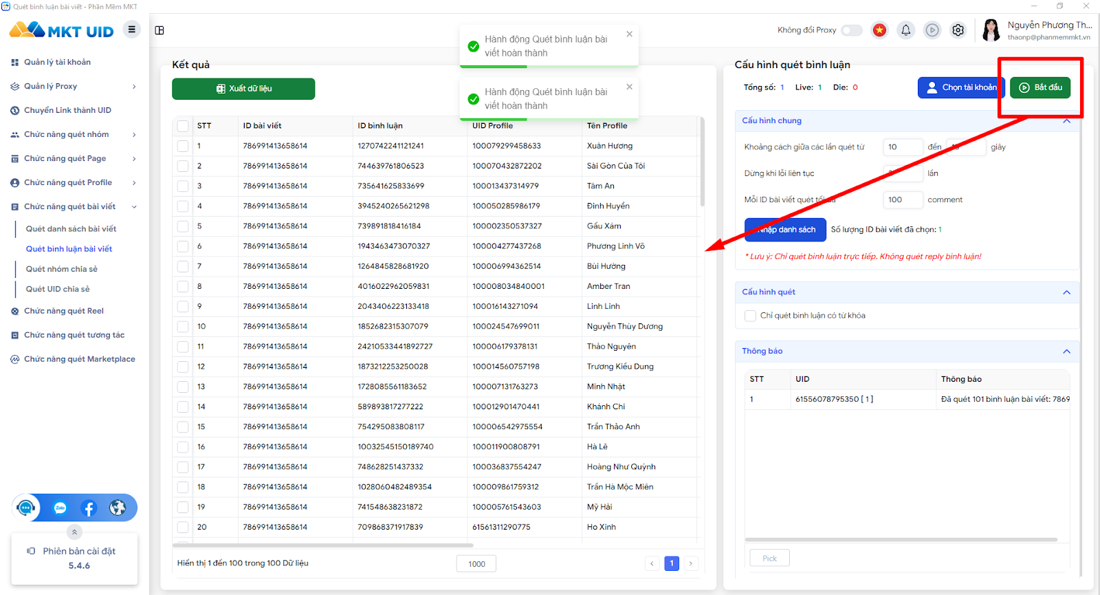The image size is (1100, 595).
Task: Check the row for Tâm An
Action: point(183,186)
